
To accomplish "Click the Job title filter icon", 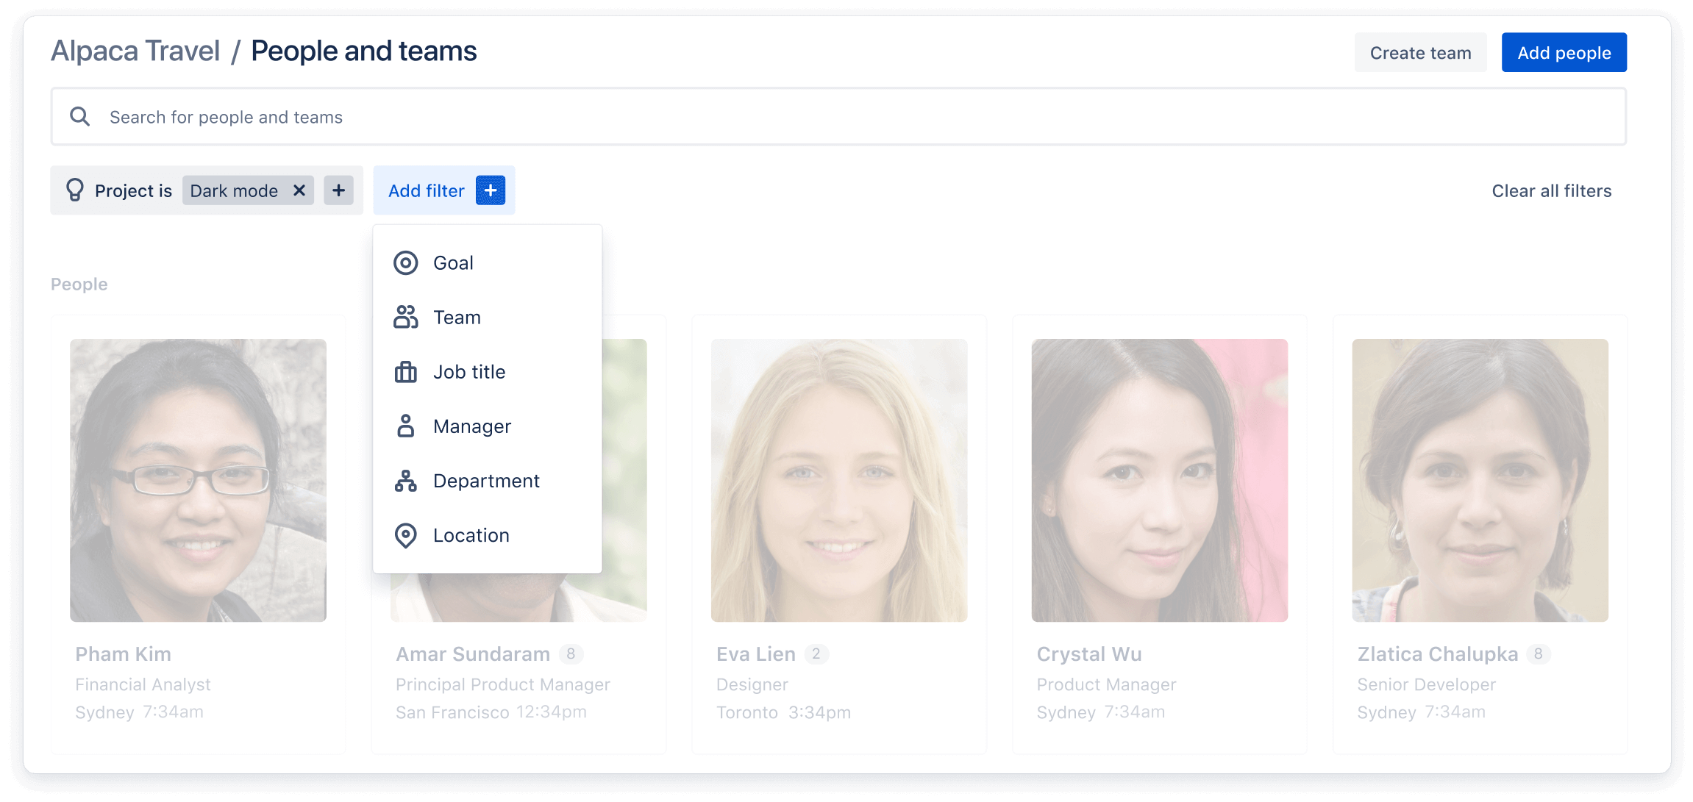I will (x=405, y=371).
